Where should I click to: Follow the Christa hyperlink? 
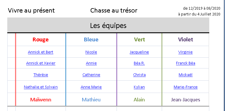pyautogui.click(x=139, y=75)
